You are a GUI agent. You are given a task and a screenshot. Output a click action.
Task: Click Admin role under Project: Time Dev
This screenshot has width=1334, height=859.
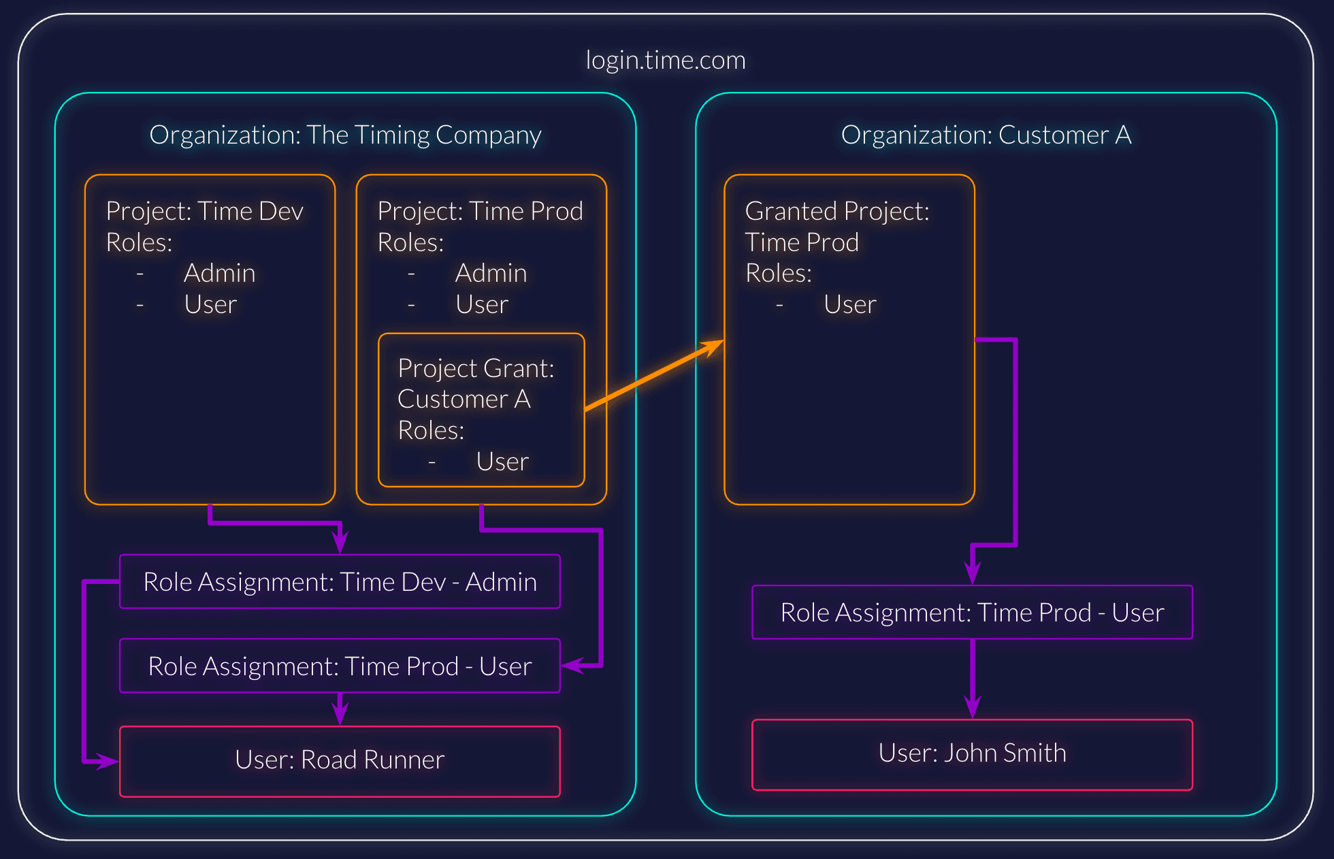[x=219, y=273]
